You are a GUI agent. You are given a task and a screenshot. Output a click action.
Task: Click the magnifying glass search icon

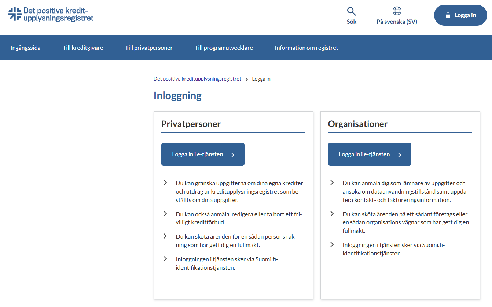[x=351, y=11]
